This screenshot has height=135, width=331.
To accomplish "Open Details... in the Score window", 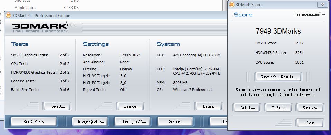I will click(x=246, y=108).
